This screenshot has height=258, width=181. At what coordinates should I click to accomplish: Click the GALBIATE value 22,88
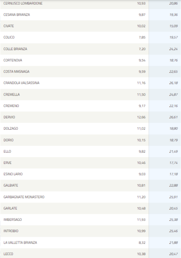click(x=173, y=186)
